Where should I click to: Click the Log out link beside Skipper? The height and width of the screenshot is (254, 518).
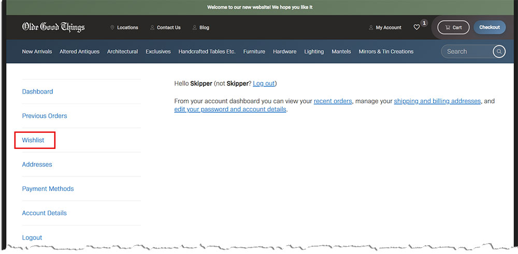(x=264, y=83)
